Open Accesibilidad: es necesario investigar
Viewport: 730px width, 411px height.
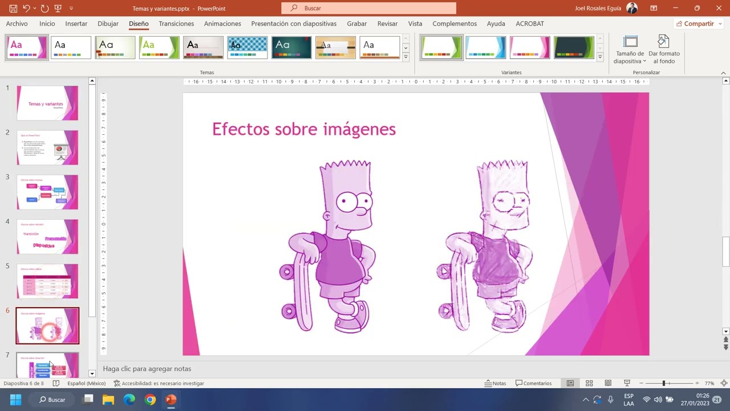159,384
